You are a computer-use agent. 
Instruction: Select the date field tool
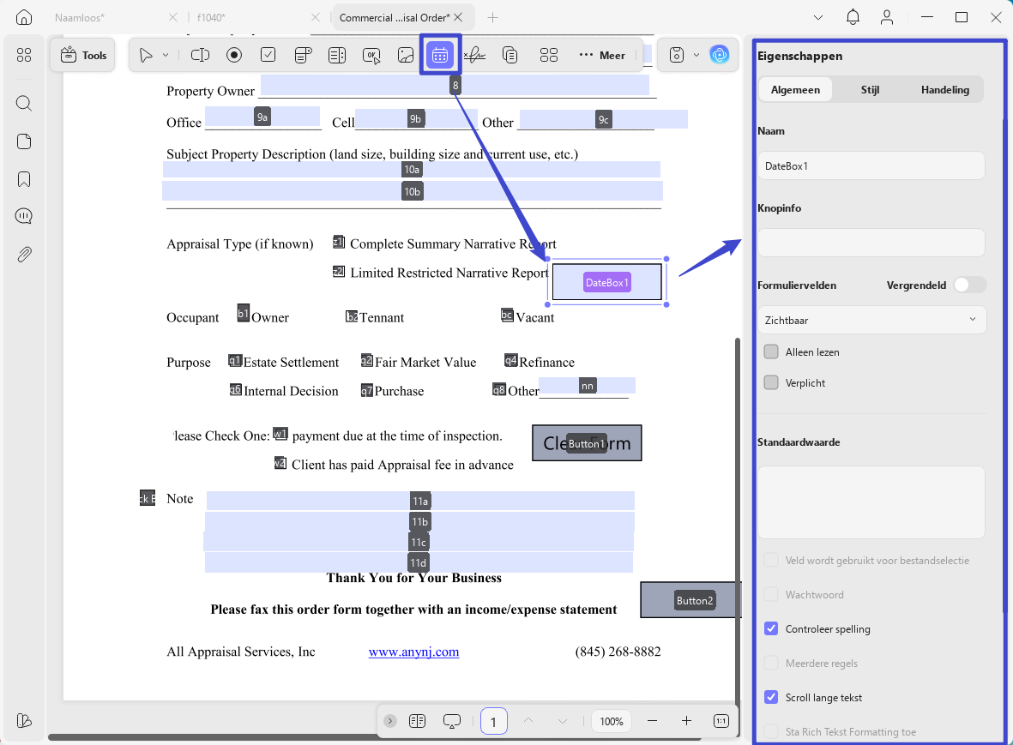[440, 56]
